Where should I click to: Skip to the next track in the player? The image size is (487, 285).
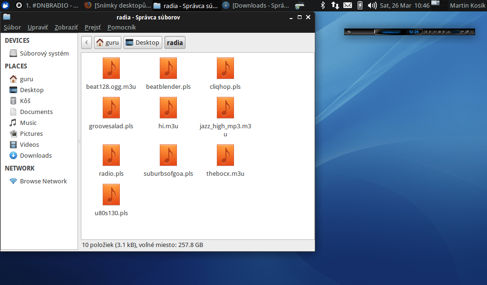(444, 32)
